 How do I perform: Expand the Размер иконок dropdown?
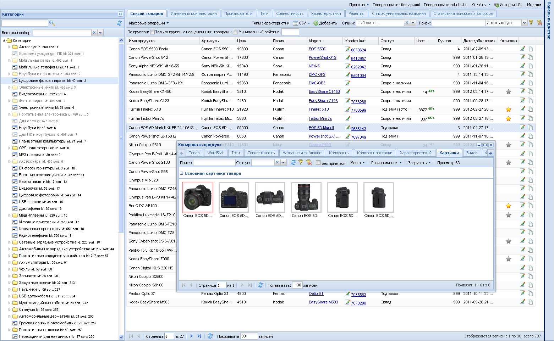click(x=386, y=163)
